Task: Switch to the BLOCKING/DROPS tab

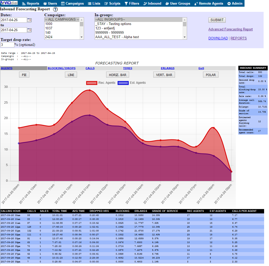Action: coord(62,68)
